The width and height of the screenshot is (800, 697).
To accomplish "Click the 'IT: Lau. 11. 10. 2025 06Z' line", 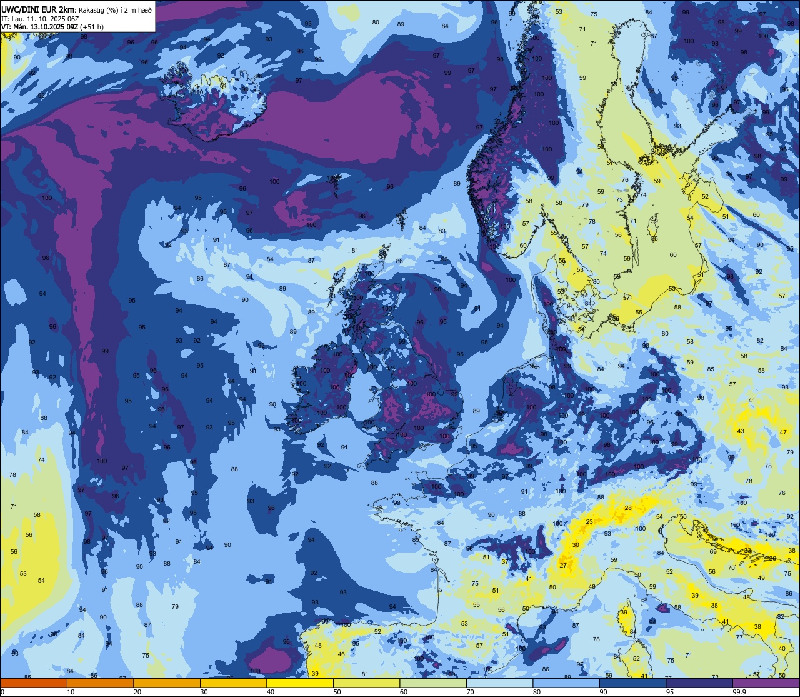I will click(40, 18).
